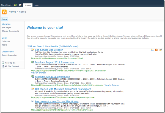Open the Libraries heading link
This screenshot has width=165, height=113.
(6, 24)
